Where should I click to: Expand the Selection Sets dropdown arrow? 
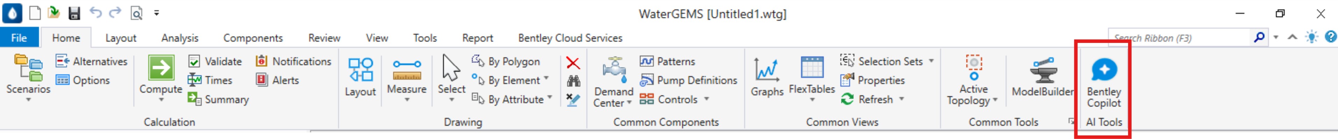coord(931,61)
